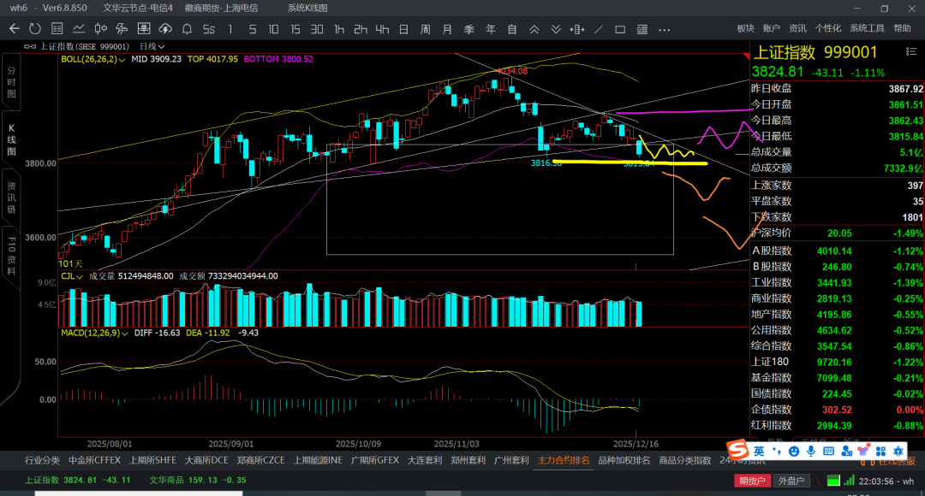Switch to 5s period
925x496 pixels.
click(x=209, y=29)
